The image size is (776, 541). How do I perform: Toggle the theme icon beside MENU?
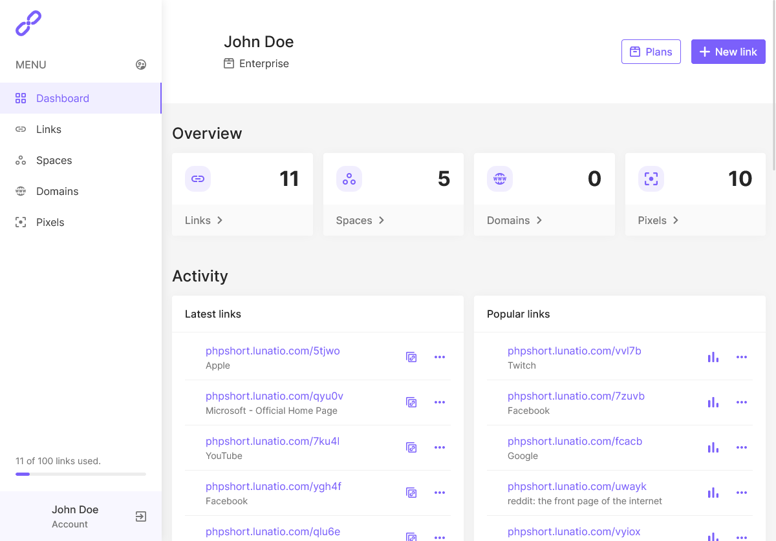141,65
